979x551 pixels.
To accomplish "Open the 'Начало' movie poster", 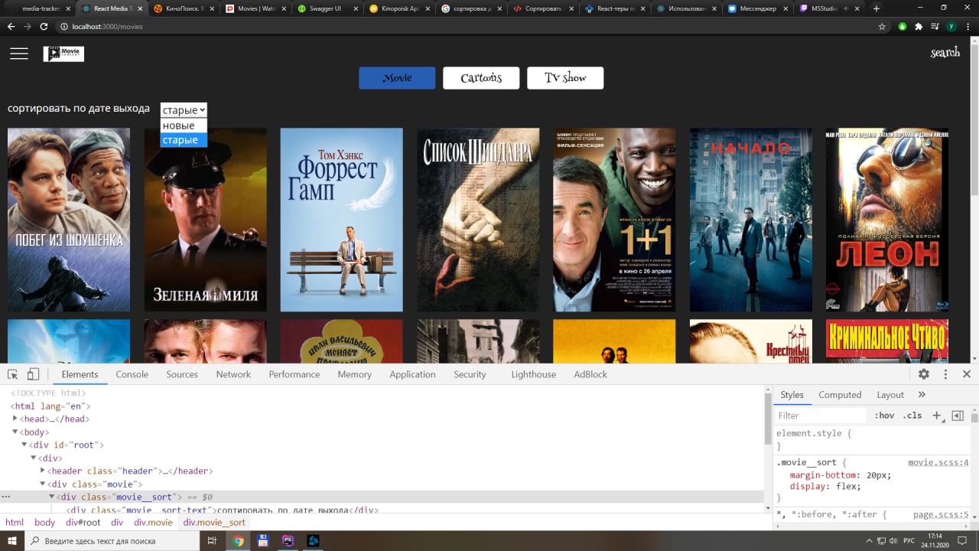I will [751, 220].
